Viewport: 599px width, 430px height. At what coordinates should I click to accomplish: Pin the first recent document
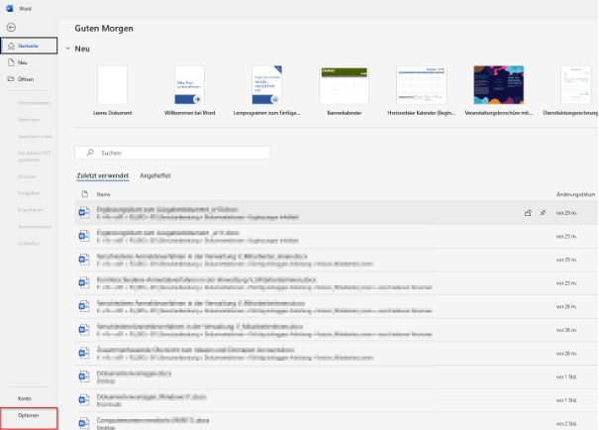[x=543, y=213]
